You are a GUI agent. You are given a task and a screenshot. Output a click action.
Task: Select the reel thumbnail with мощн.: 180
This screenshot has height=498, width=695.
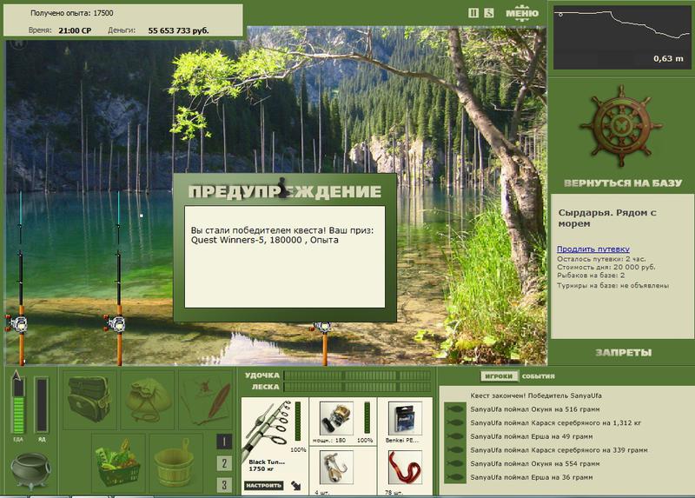(336, 419)
